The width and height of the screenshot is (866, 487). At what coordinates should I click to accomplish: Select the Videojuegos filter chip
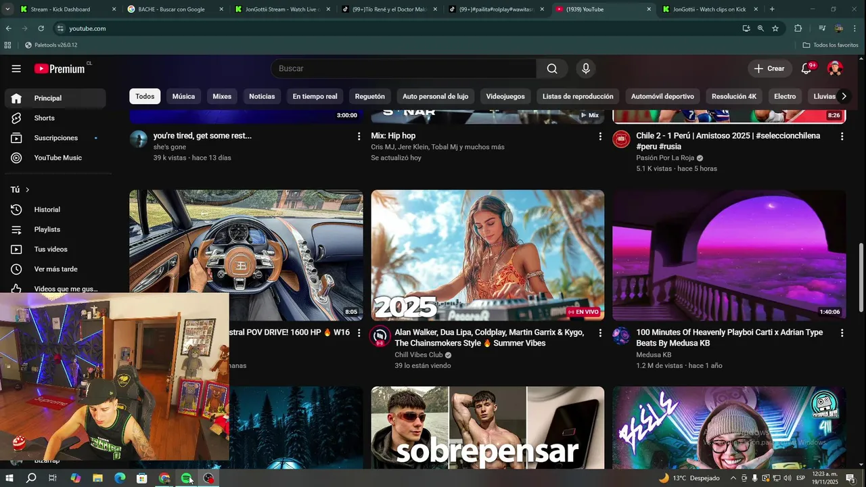(505, 96)
